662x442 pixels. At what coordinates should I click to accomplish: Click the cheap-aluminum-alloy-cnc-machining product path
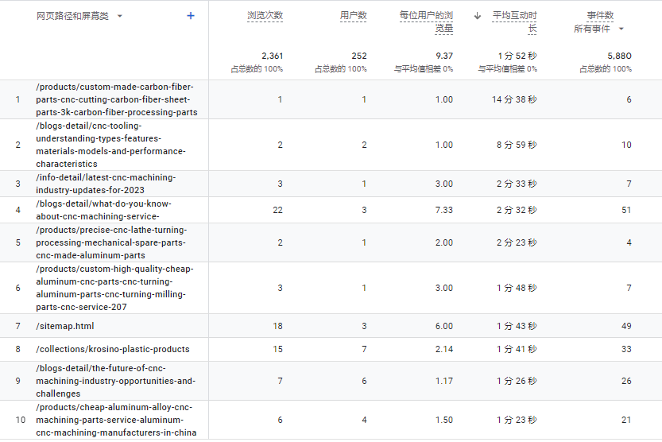(115, 420)
